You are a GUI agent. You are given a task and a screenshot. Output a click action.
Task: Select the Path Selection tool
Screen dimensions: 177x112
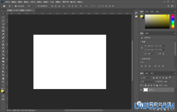click(3, 72)
